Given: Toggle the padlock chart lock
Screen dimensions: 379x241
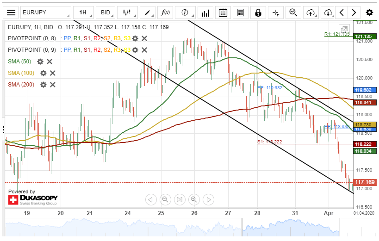Looking at the screenshot, I should click(258, 12).
